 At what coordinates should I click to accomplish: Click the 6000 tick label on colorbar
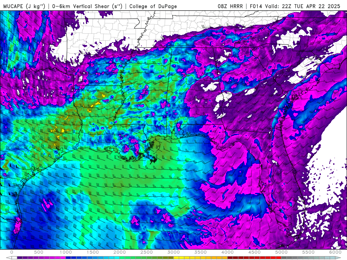[335, 252]
